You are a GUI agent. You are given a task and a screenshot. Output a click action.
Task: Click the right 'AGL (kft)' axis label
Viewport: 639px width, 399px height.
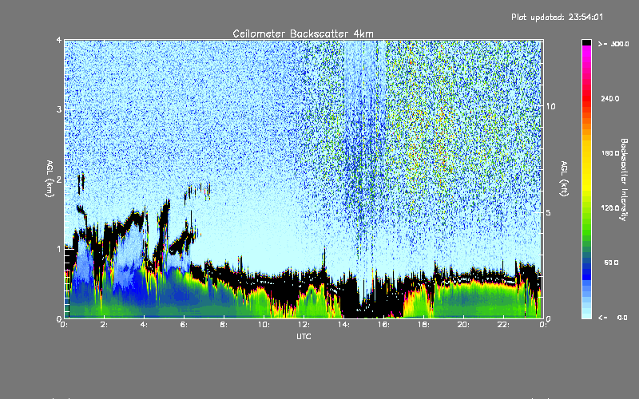(565, 179)
